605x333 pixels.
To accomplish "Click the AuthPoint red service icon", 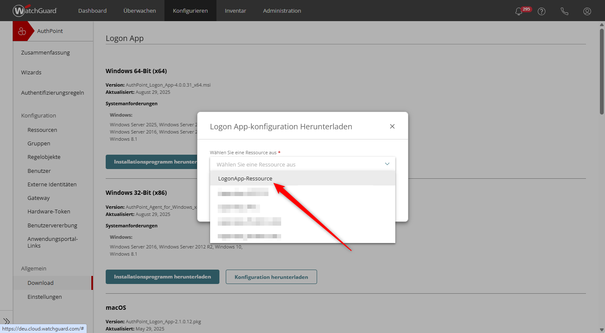I will [22, 31].
